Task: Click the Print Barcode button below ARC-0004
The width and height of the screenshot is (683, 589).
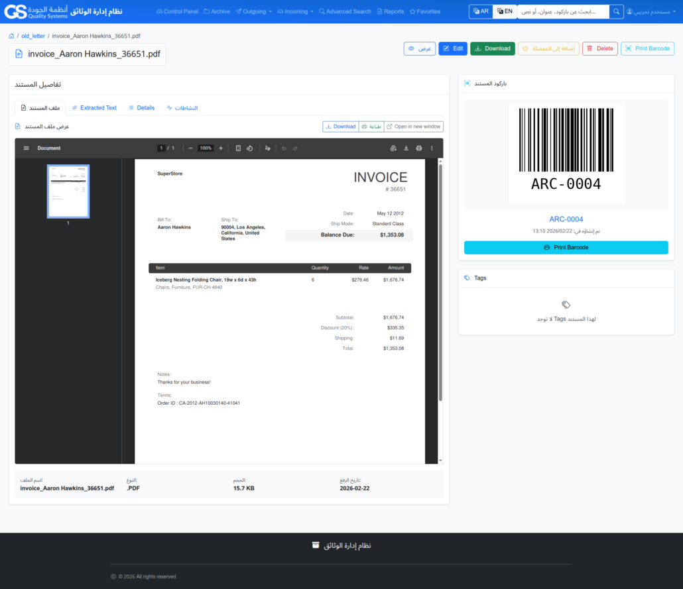Action: point(566,247)
